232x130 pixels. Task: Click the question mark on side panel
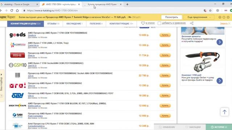click(x=1, y=96)
